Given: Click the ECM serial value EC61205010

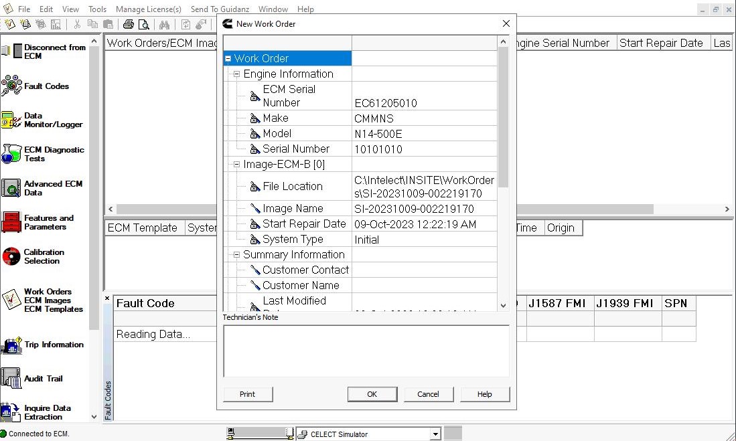Looking at the screenshot, I should (x=386, y=103).
